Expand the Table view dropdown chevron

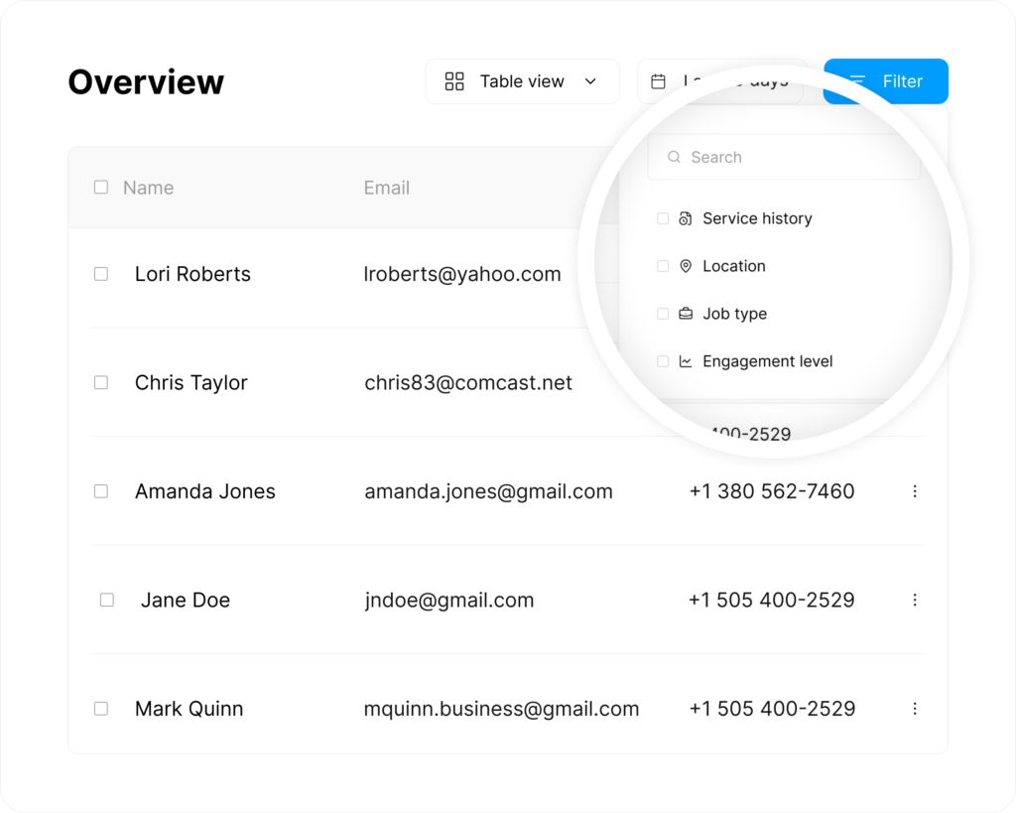(x=590, y=81)
